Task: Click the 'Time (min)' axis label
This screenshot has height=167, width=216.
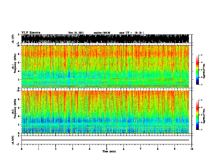Action: [x=109, y=151]
